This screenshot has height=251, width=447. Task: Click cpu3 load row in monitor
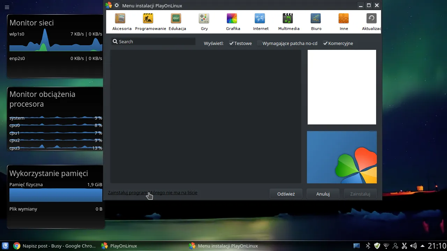click(x=56, y=148)
